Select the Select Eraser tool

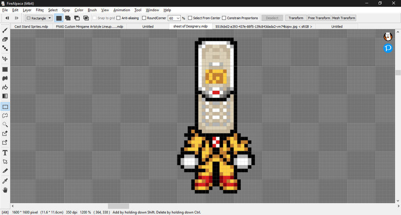(5, 142)
